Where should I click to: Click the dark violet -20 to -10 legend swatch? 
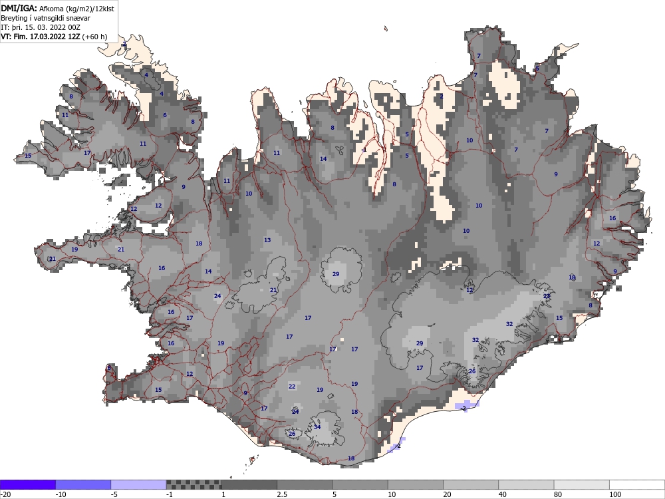[27, 484]
